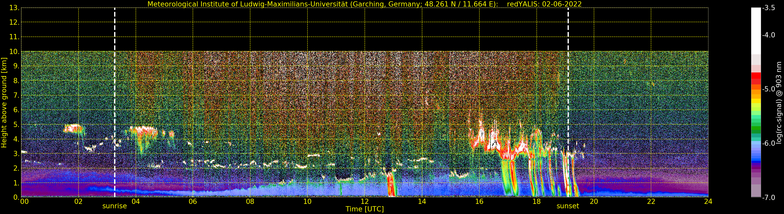The height and width of the screenshot is (214, 784).
Task: Click the 'redYALIS: 02-06-2022' date label
Action: tap(544, 4)
